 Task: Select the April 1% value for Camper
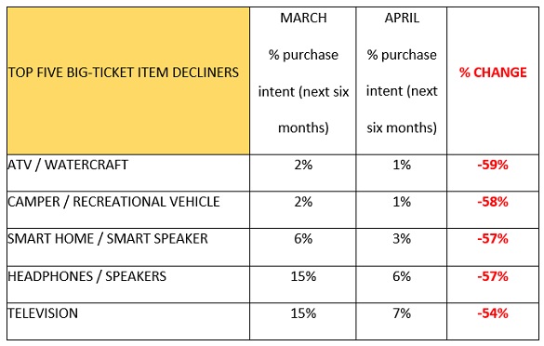(x=402, y=202)
